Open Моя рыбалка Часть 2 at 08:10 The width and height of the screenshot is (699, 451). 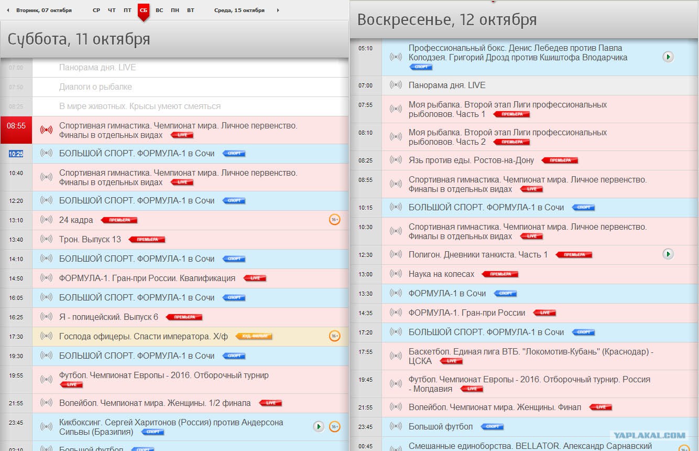tap(508, 137)
